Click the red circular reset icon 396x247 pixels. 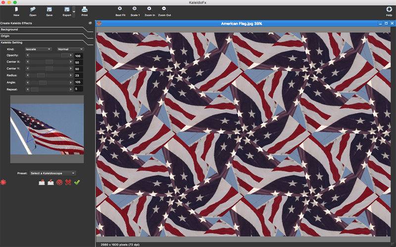point(59,182)
